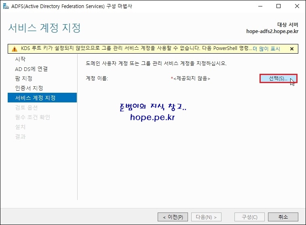Click the 설치 step in sidebar
Viewport: 306px width, 225px height.
point(20,127)
